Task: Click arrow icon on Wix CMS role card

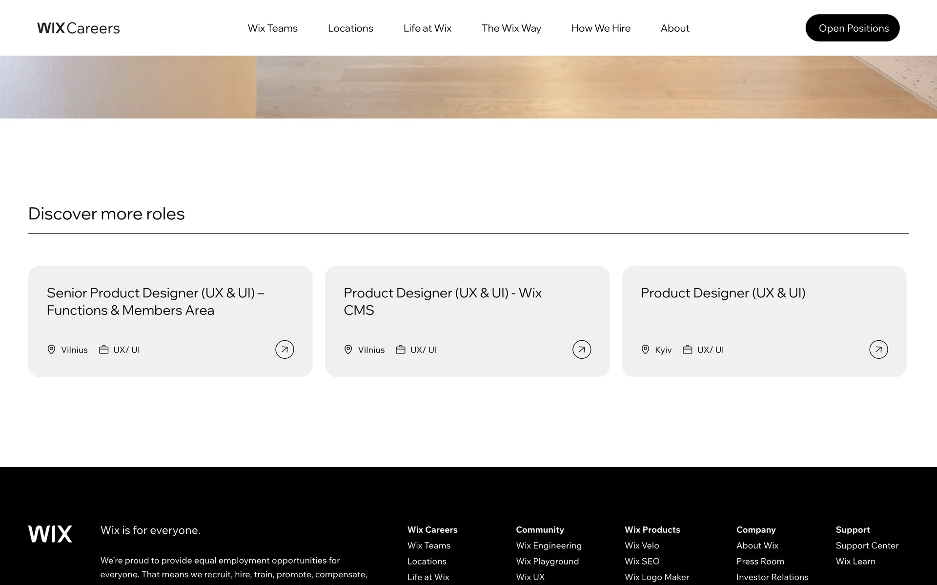Action: 581,350
